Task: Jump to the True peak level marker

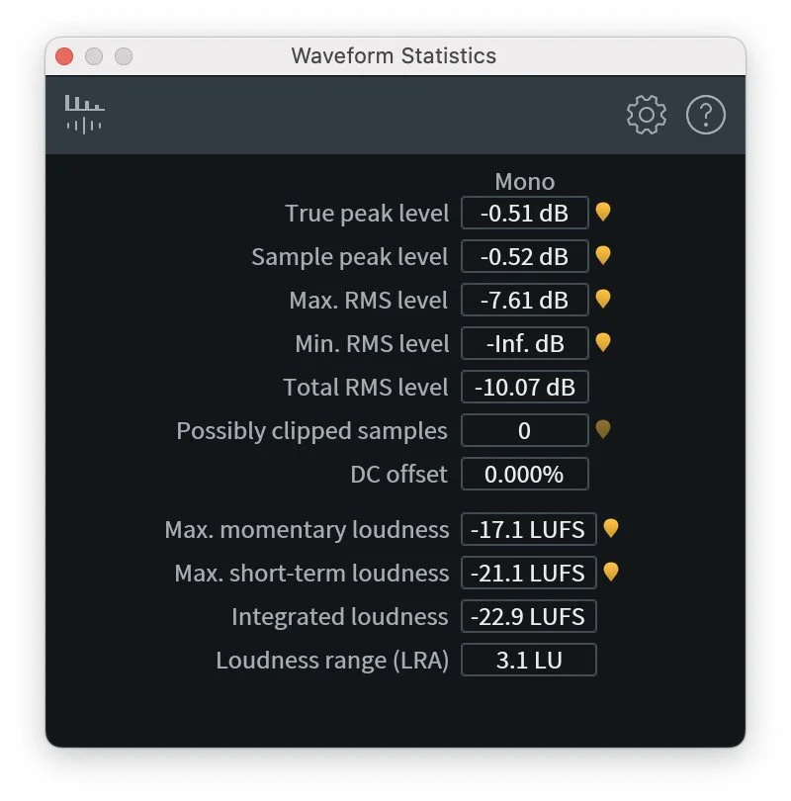Action: (x=603, y=212)
